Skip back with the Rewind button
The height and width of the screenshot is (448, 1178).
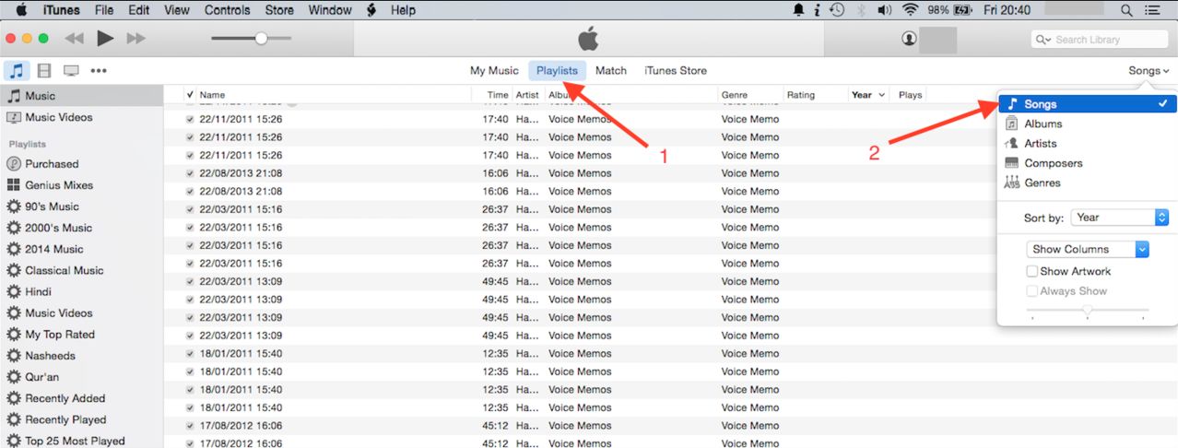pos(75,39)
